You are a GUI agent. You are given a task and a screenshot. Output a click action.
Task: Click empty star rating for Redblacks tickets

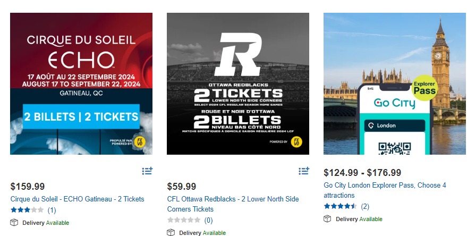[184, 220]
